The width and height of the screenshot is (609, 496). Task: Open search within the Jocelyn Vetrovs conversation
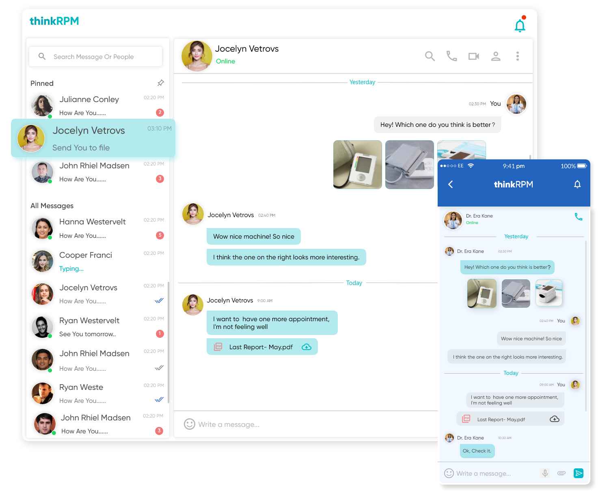[430, 56]
